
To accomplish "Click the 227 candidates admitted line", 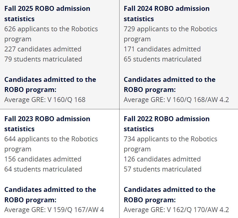I will (43, 49).
